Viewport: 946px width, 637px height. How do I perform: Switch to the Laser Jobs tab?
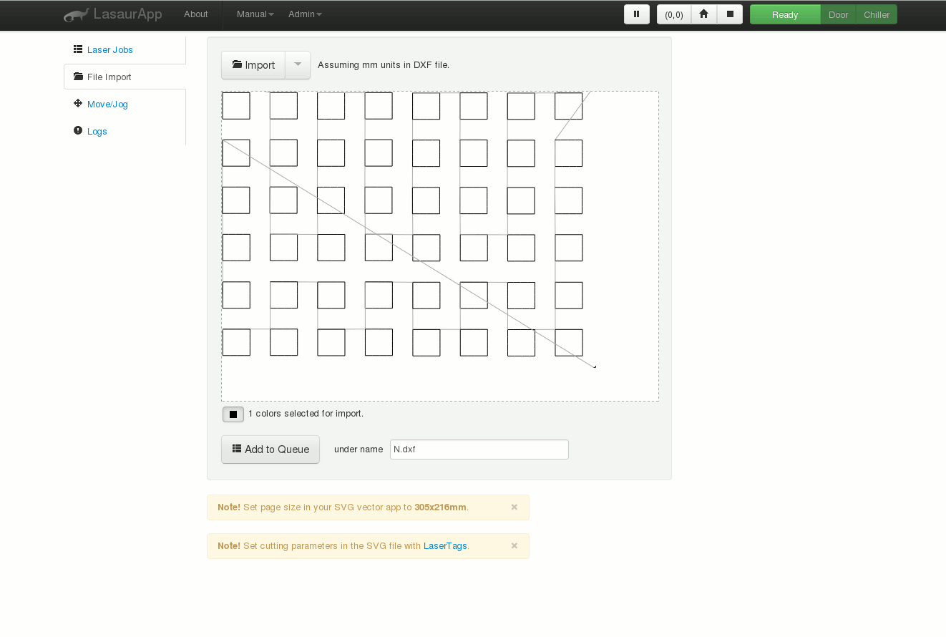coord(125,50)
